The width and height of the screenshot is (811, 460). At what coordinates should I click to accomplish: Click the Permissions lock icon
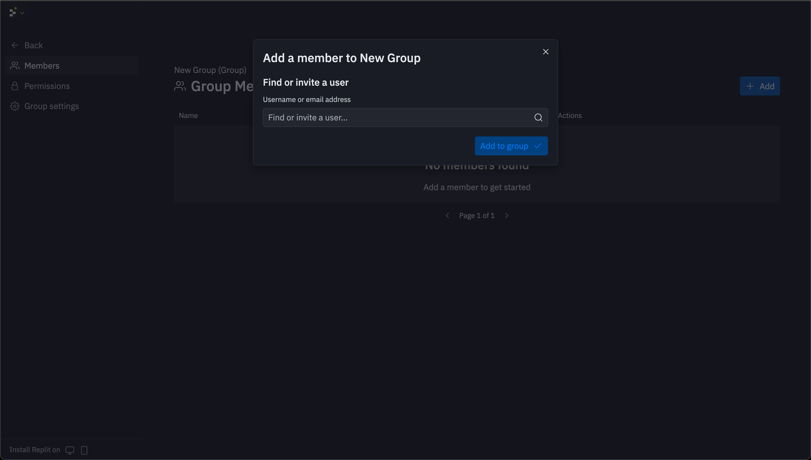tap(15, 86)
